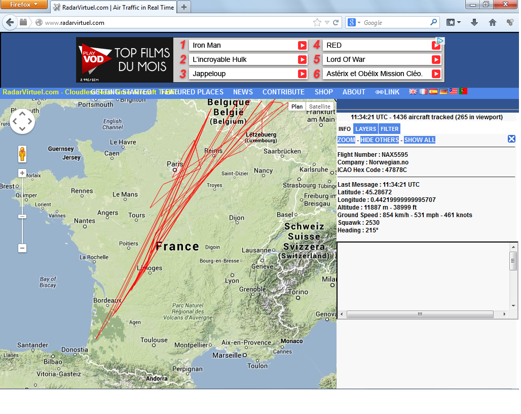This screenshot has width=521, height=414.
Task: Switch map to Plan view
Action: (297, 107)
